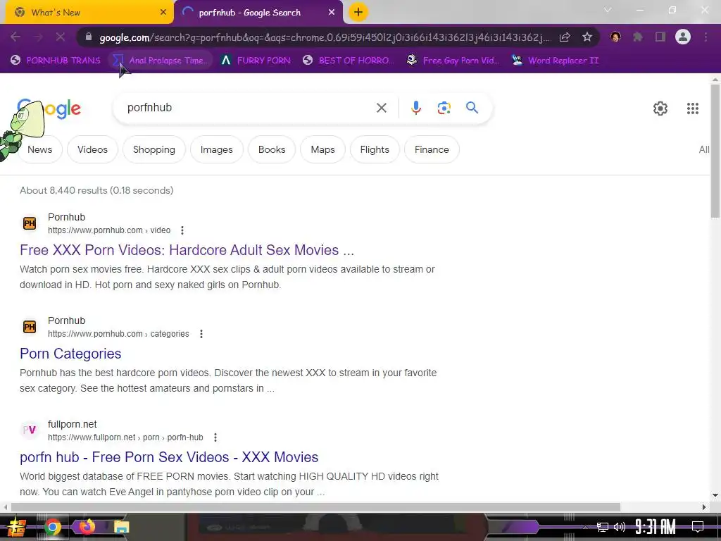Bookmark this page with the star icon
This screenshot has width=721, height=541.
[587, 37]
